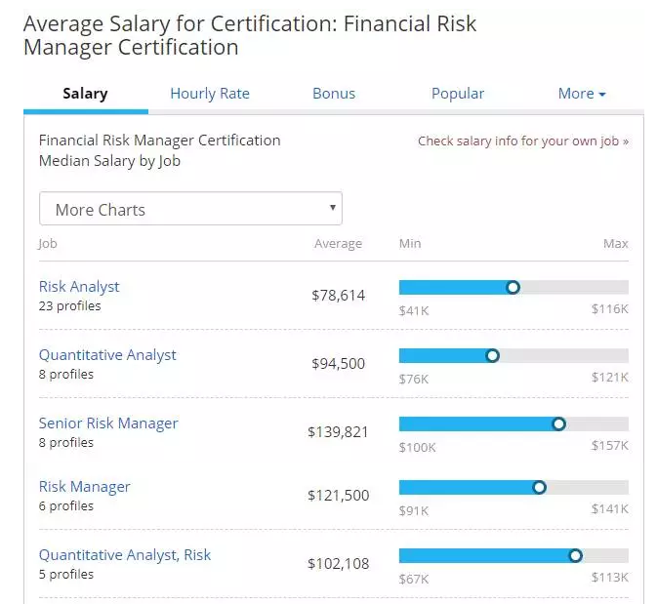Click the Risk Analyst salary range marker
657x604 pixels.
coord(513,287)
